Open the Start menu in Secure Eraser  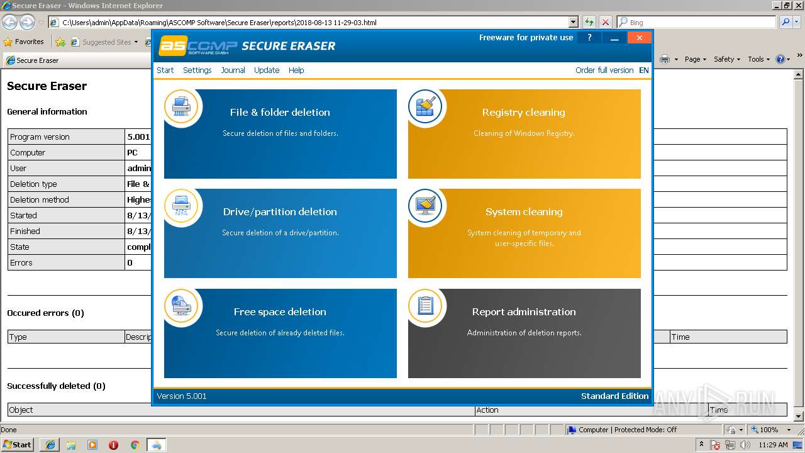pyautogui.click(x=165, y=70)
